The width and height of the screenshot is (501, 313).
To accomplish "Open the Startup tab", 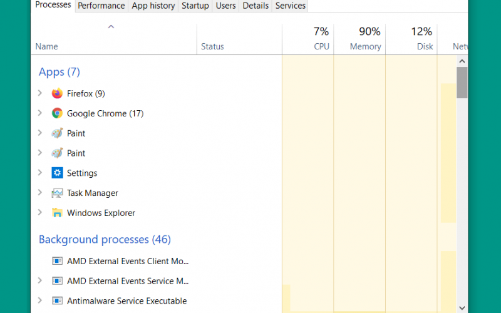I will click(195, 6).
